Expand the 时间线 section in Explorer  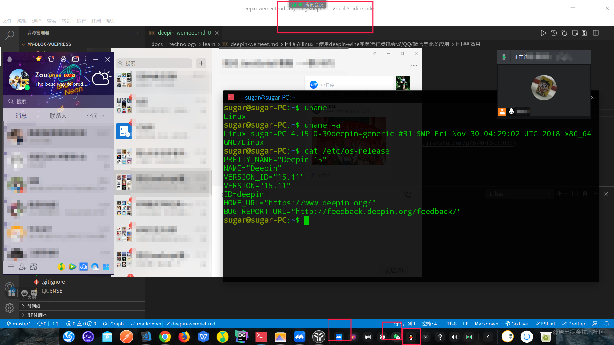point(33,306)
